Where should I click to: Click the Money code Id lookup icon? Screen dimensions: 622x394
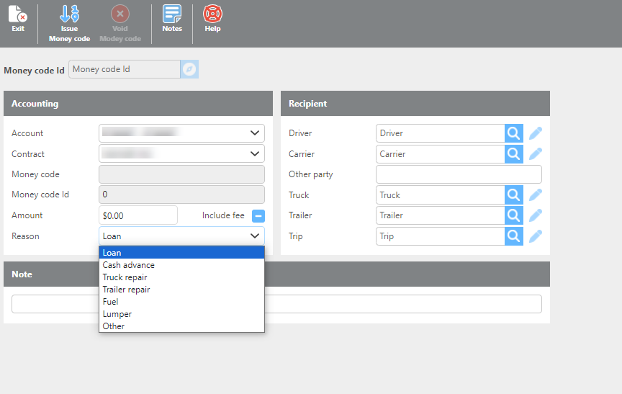click(x=189, y=69)
